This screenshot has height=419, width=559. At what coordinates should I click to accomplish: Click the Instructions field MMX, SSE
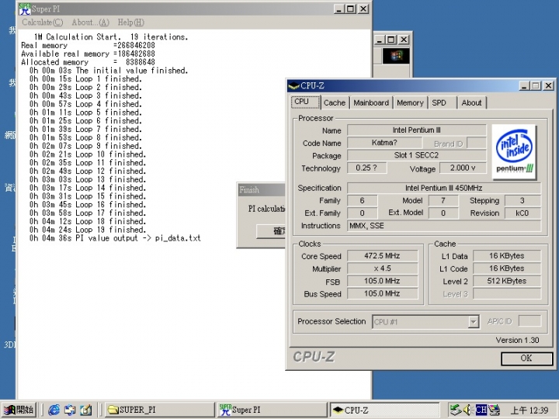tap(444, 226)
